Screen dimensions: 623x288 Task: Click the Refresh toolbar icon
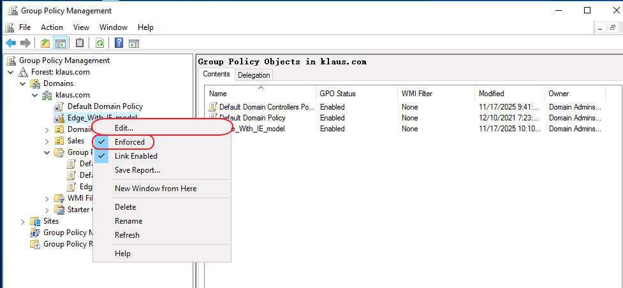click(x=100, y=43)
